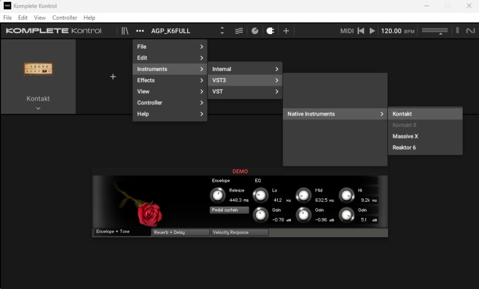Start playback with the play button
This screenshot has height=289, width=479.
[372, 31]
